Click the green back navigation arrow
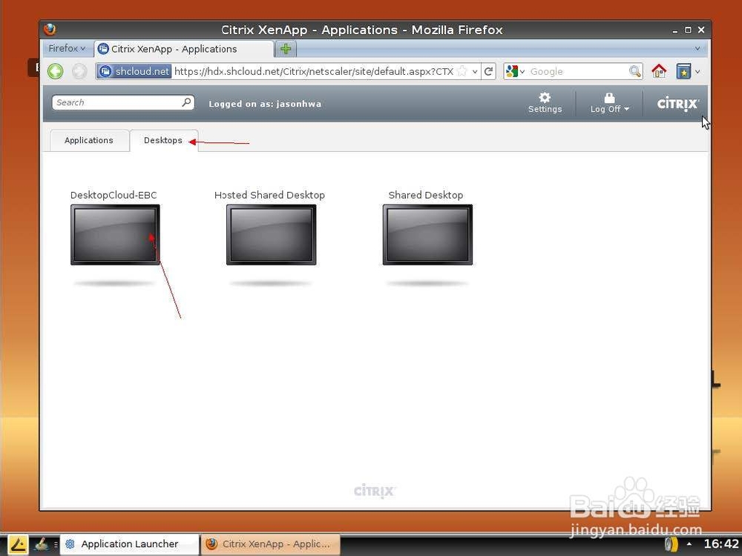Screen dimensions: 742x556 pos(56,71)
